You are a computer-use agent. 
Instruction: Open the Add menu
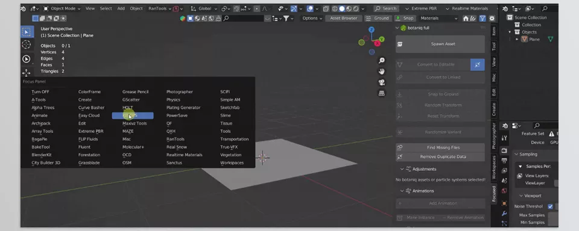pyautogui.click(x=121, y=8)
